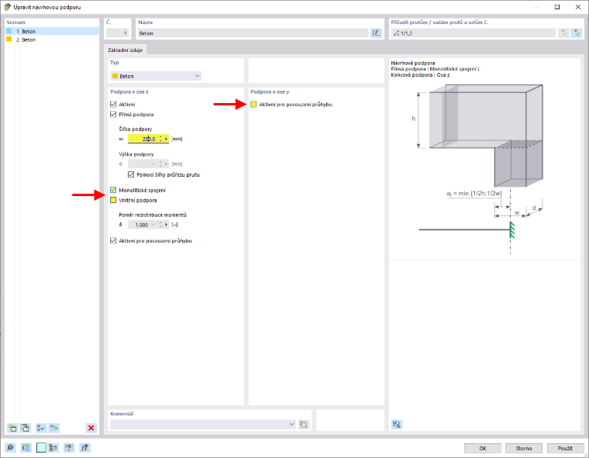Click the select all check icon in list toolbar
This screenshot has height=458, width=589.
point(40,428)
